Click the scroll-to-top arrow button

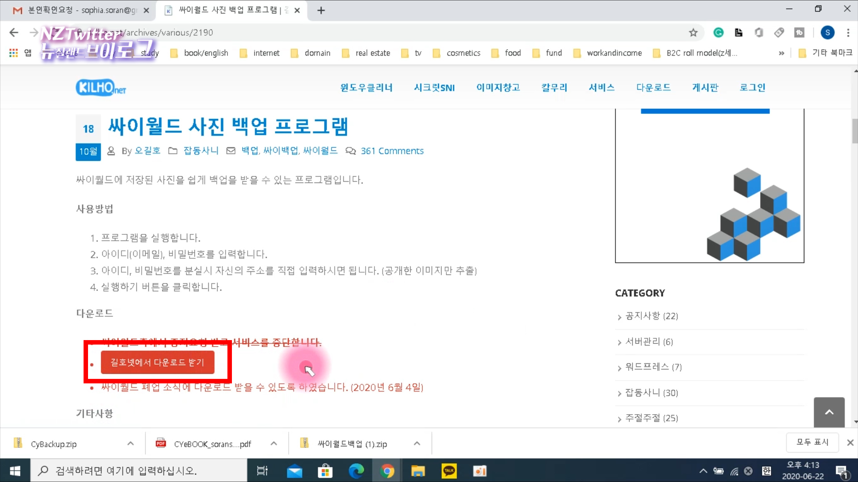click(829, 412)
